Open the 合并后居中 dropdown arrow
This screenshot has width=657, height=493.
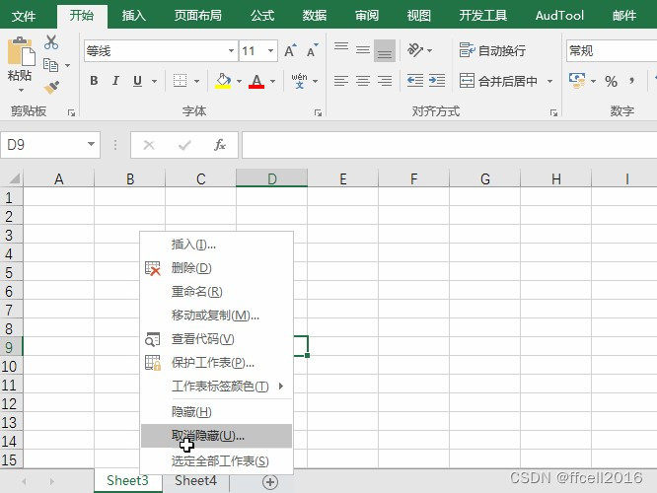pyautogui.click(x=549, y=81)
